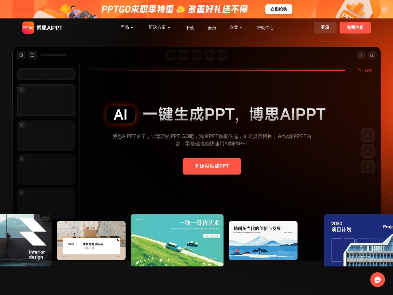Screen dimensions: 393x295
Task: Click the play presentation icon
Action: point(361,55)
